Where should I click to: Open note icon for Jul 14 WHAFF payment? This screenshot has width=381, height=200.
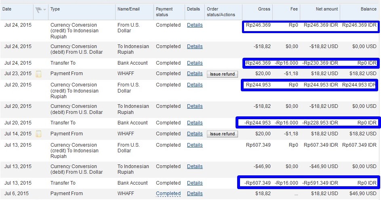[38, 134]
